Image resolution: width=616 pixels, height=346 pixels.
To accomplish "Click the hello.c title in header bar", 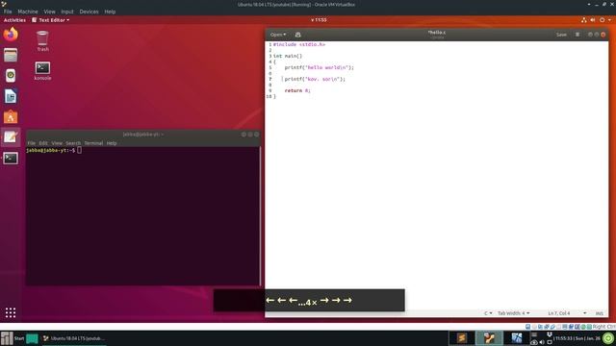I will (436, 33).
